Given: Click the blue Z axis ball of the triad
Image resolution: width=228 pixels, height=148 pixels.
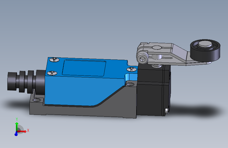Looking at the screenshot, I should click(16, 134).
